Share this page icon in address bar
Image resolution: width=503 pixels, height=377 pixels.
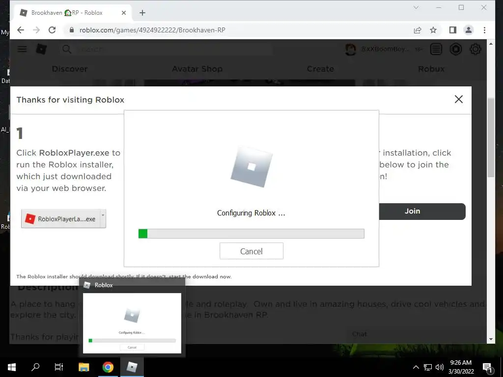(418, 30)
